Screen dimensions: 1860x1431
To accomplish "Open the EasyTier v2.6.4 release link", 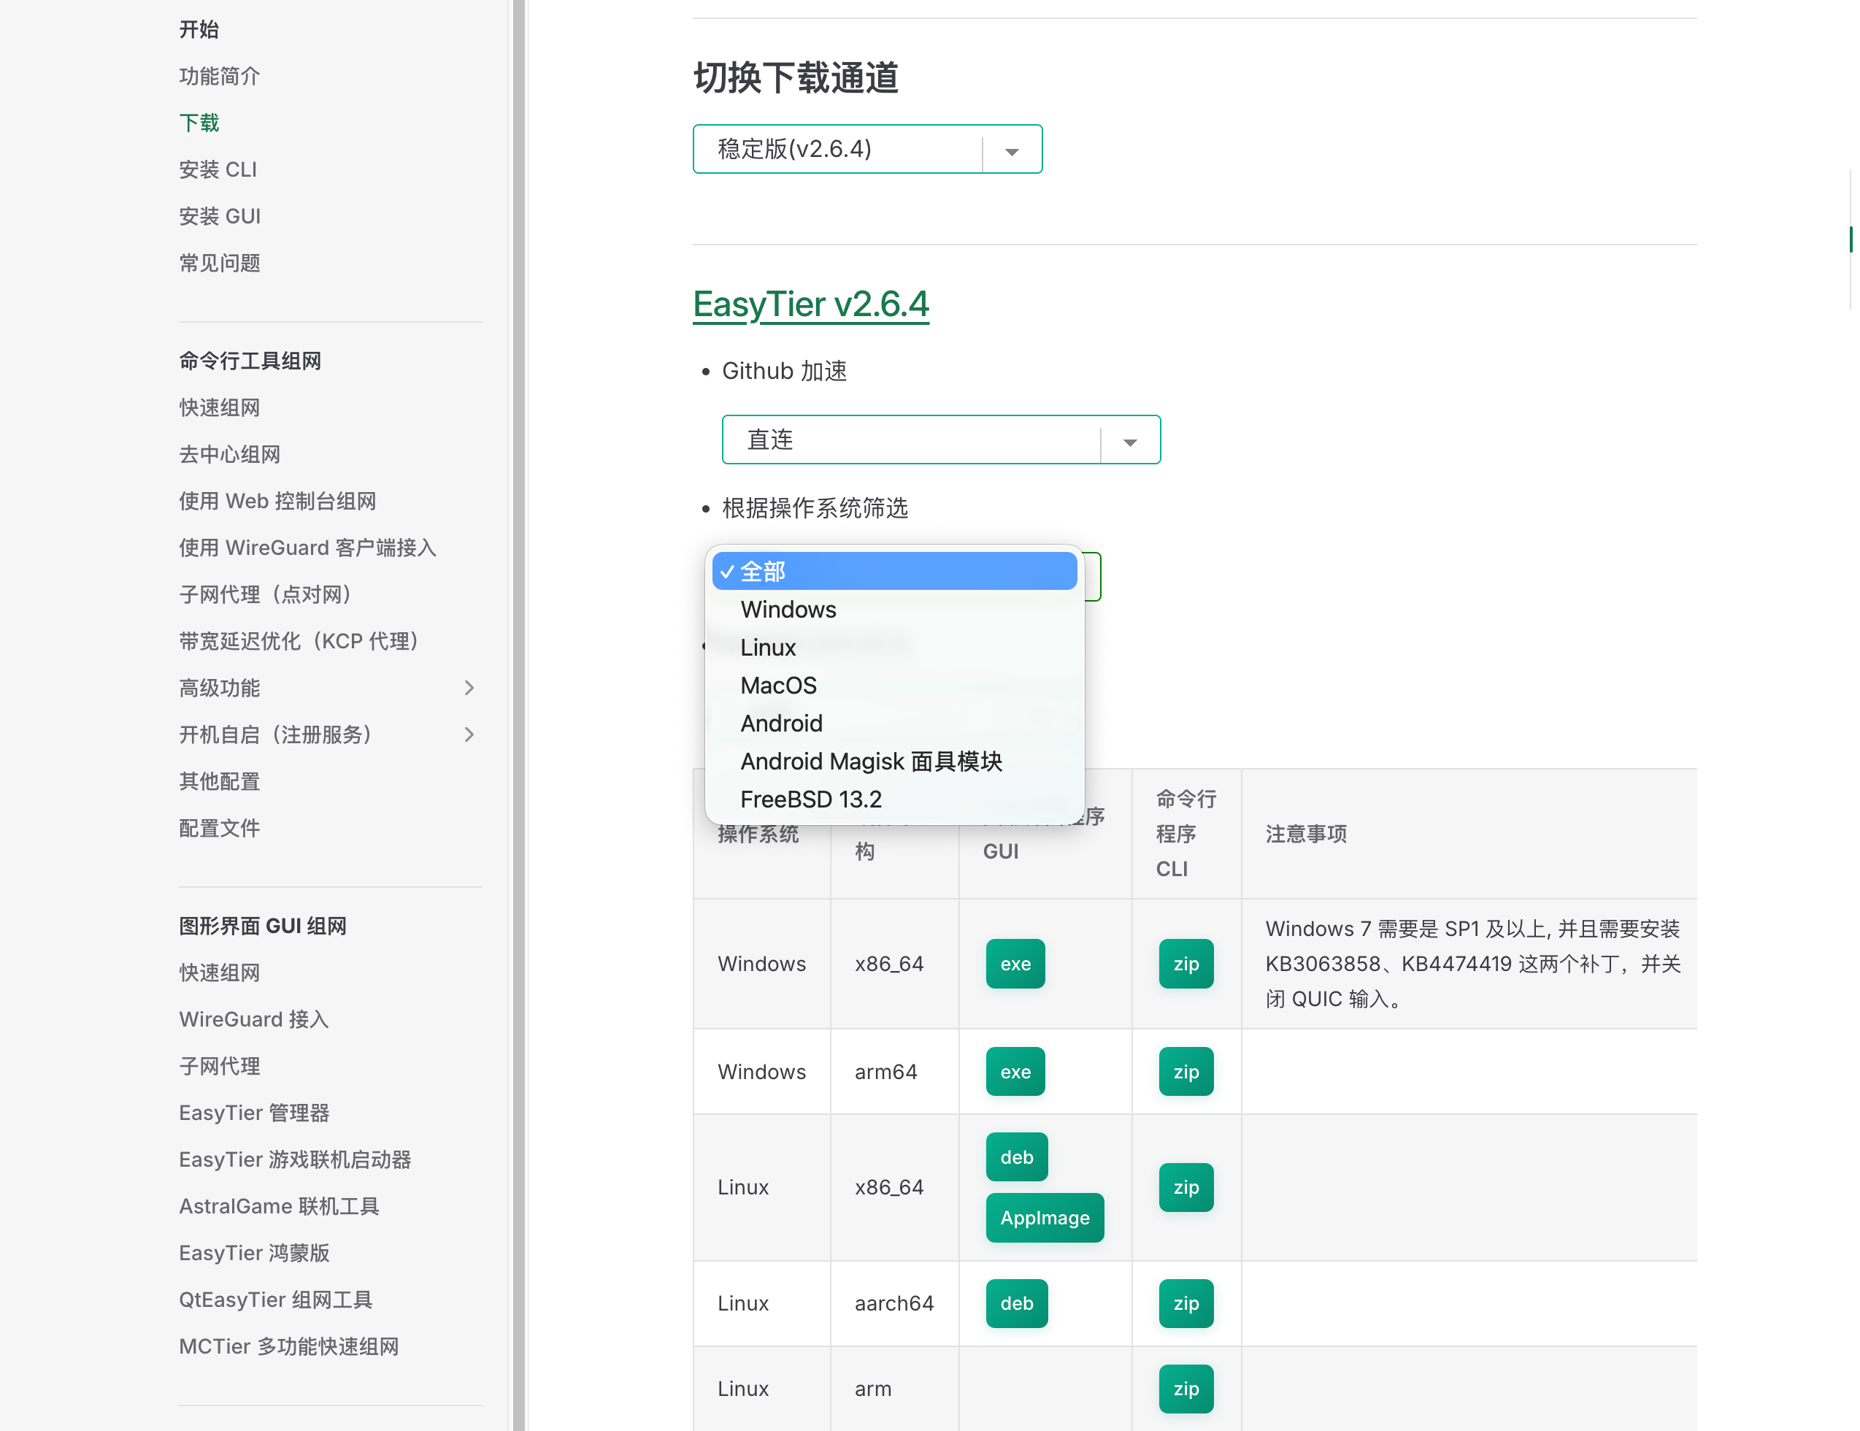I will [x=810, y=304].
